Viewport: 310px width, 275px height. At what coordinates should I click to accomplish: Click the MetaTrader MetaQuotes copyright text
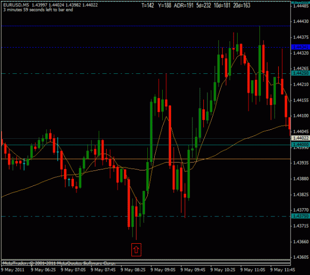click(59, 263)
